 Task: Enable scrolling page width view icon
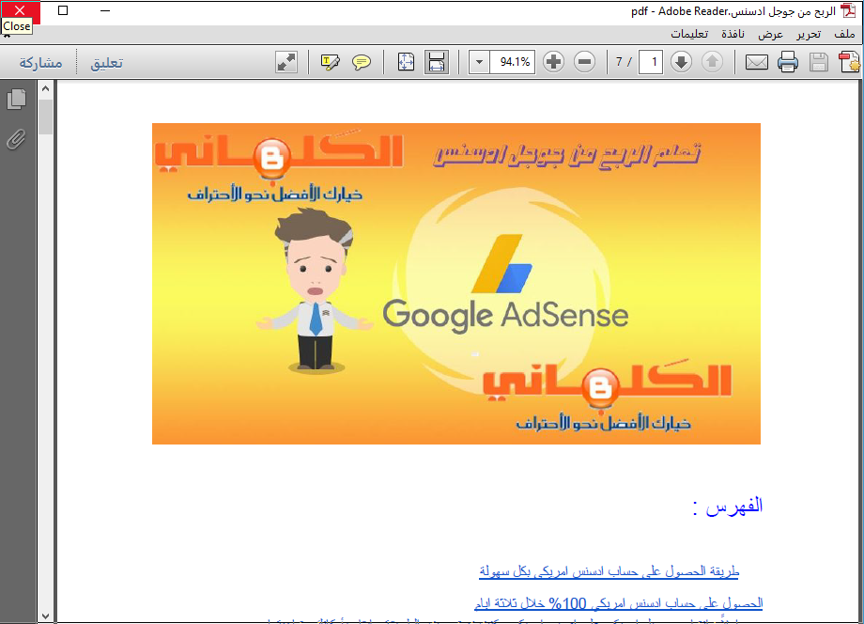(x=437, y=62)
